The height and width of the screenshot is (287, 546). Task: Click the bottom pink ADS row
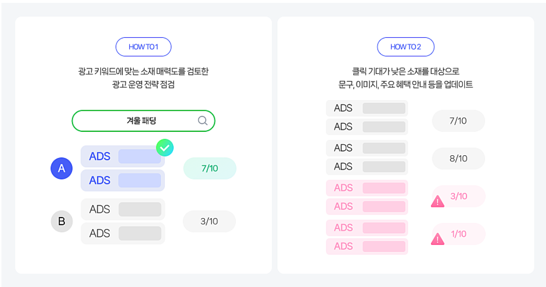pos(367,246)
